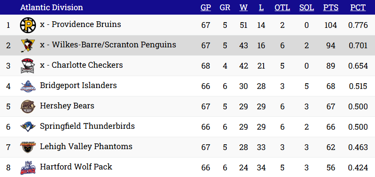Click the Bridgeport Islanders logo
The width and height of the screenshot is (375, 177).
tap(28, 86)
